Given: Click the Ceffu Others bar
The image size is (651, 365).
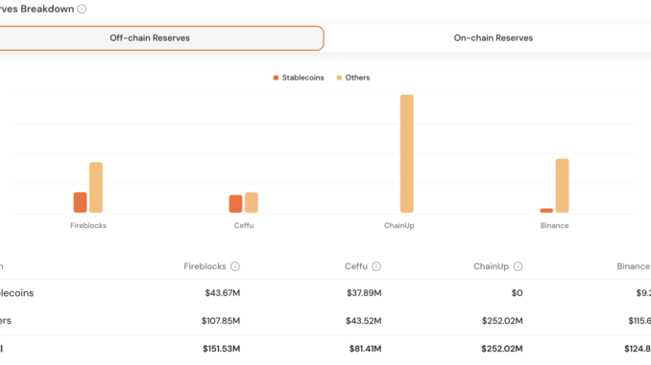Looking at the screenshot, I should click(252, 202).
